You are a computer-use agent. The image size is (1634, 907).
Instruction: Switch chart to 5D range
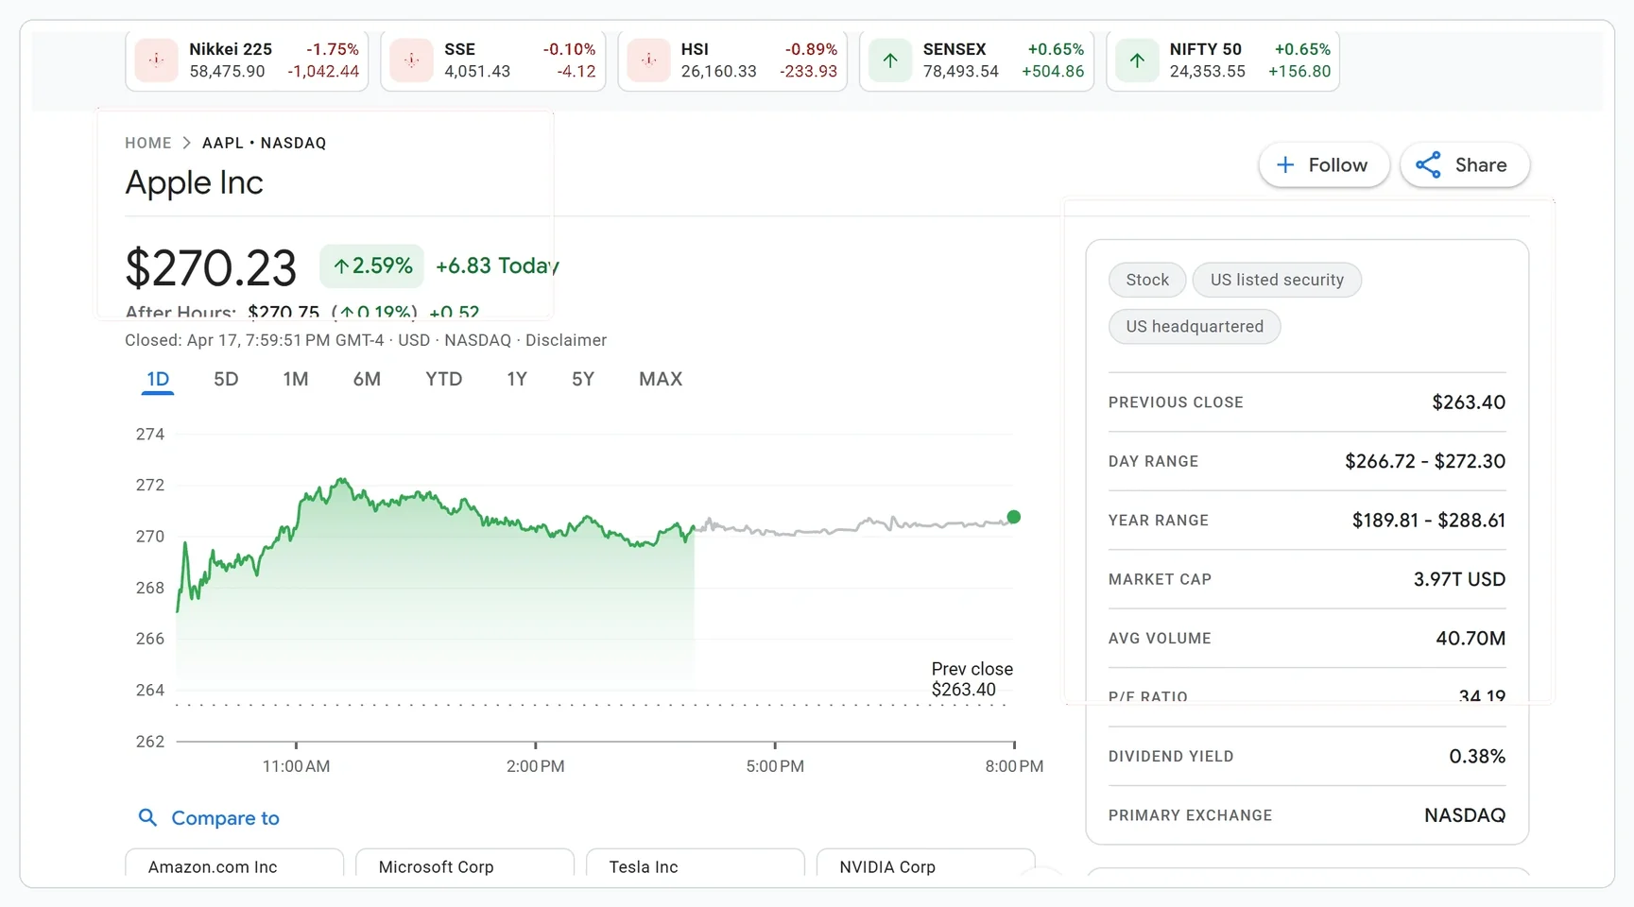click(226, 379)
